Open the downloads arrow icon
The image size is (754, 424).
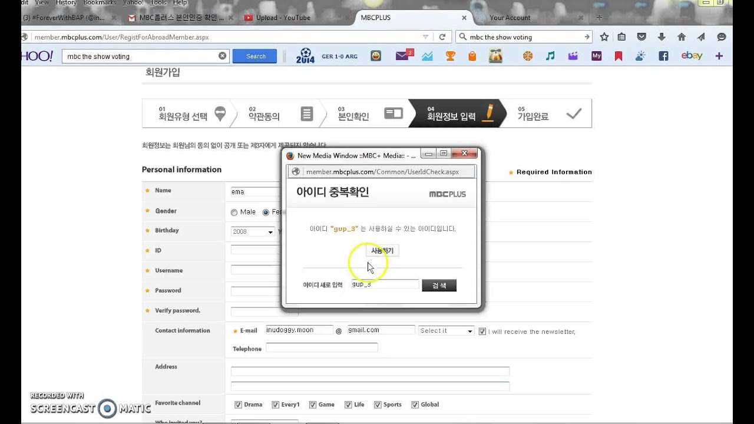(x=662, y=37)
